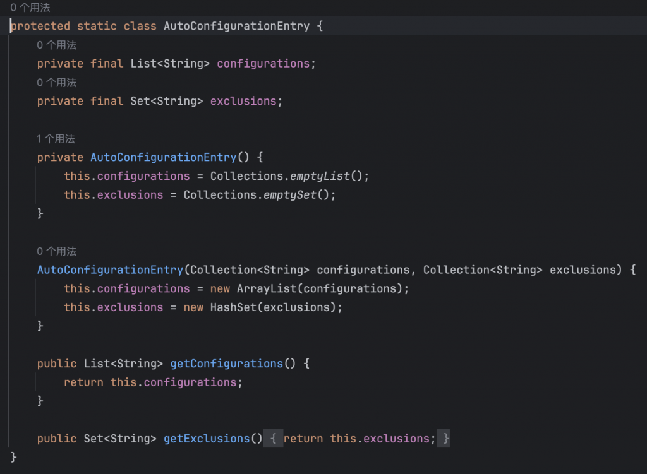The image size is (647, 474).
Task: Click the 'exclusions' field name in the Set declaration
Action: (x=243, y=101)
